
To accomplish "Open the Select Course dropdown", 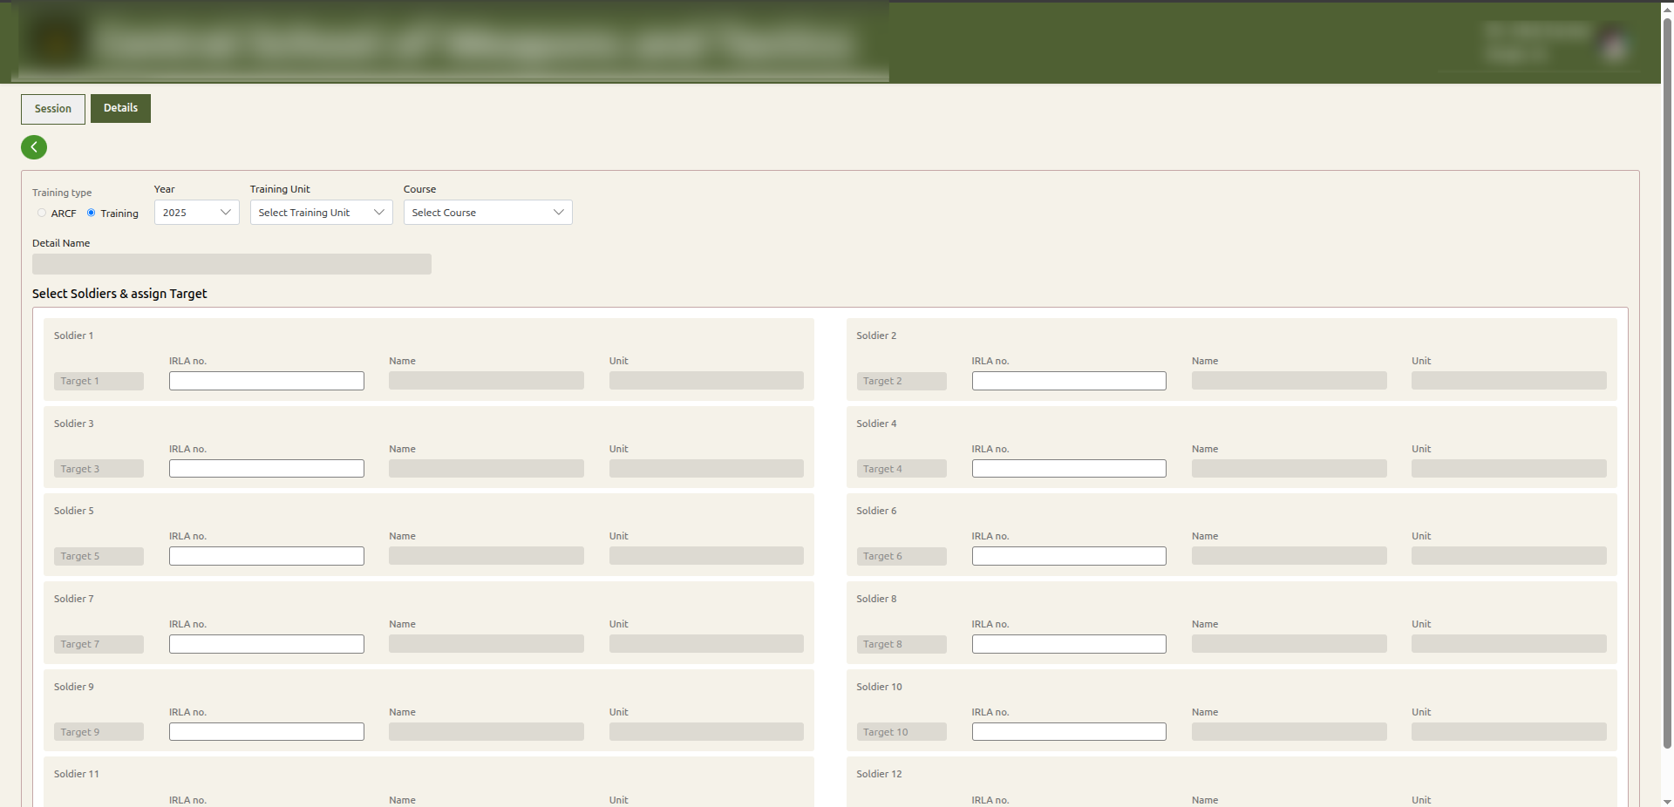I will pos(487,213).
